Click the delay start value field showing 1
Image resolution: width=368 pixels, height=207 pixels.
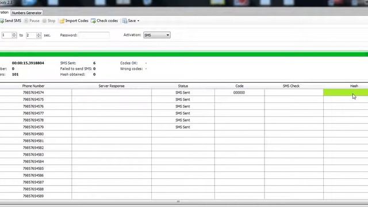(6, 35)
